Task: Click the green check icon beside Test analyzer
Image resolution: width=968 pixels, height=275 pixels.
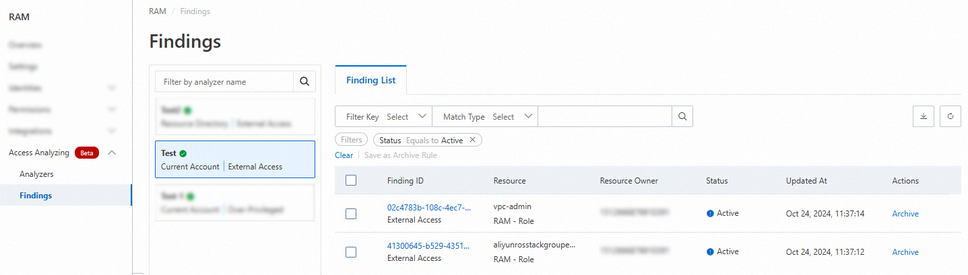Action: (x=183, y=153)
